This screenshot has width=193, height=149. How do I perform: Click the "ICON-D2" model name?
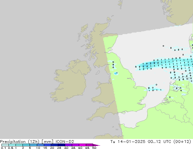point(65,142)
